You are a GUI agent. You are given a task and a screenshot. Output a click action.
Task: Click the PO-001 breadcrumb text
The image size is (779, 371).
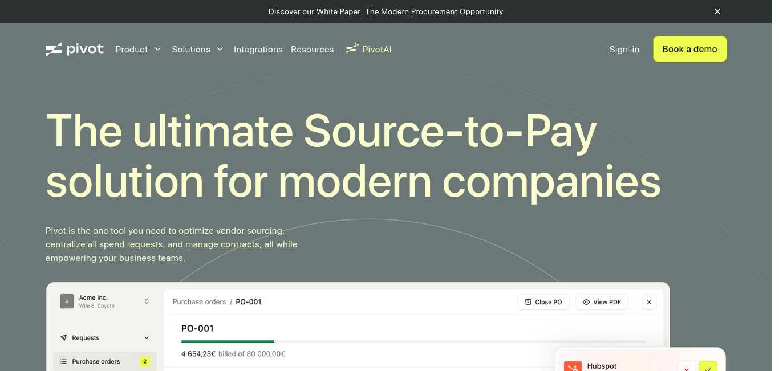pyautogui.click(x=249, y=302)
